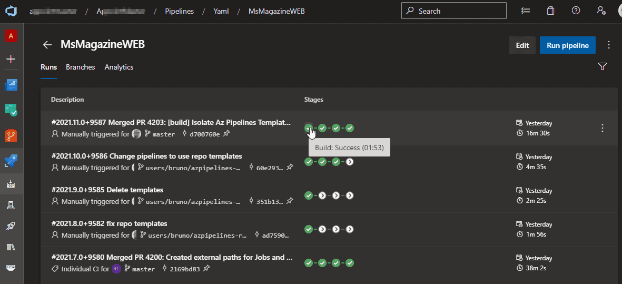Image resolution: width=622 pixels, height=284 pixels.
Task: Toggle the runs filter funnel
Action: [603, 67]
